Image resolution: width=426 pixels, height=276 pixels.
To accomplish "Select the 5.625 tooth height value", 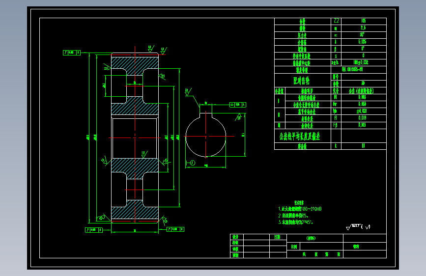I will click(363, 42).
